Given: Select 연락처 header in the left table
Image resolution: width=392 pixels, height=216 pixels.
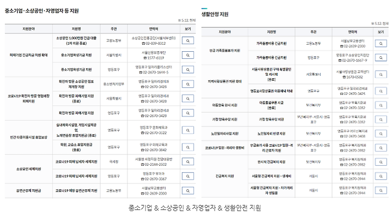Looking at the screenshot, I should [154, 29].
